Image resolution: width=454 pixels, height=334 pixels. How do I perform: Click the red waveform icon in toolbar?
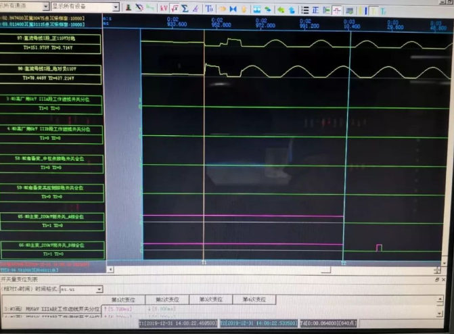pos(337,9)
